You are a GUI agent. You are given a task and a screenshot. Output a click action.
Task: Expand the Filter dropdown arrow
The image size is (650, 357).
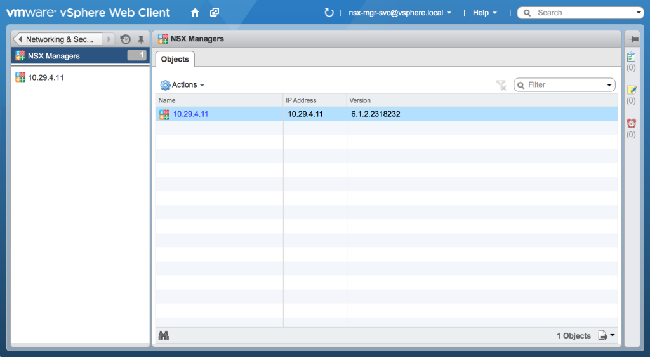pos(609,85)
